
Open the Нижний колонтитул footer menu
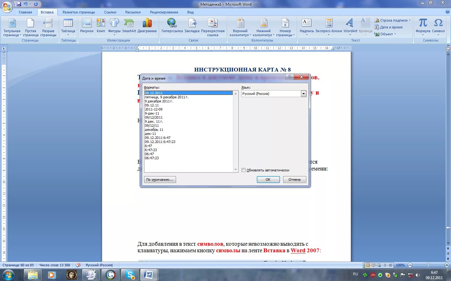point(263,27)
